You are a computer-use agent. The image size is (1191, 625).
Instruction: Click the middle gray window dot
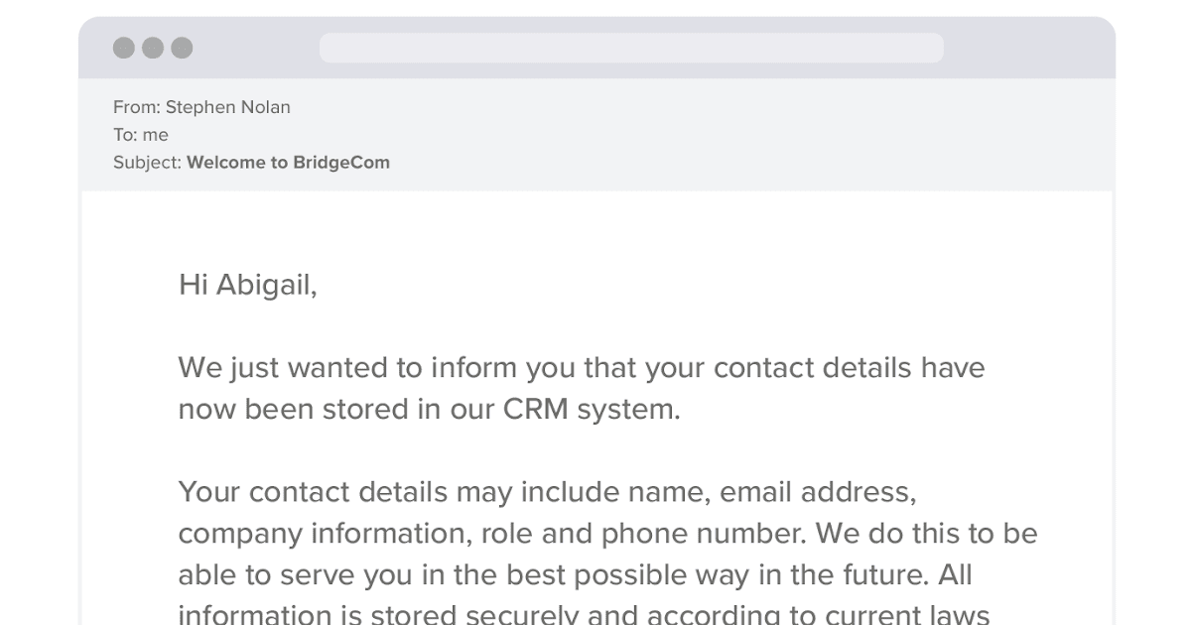tap(153, 48)
